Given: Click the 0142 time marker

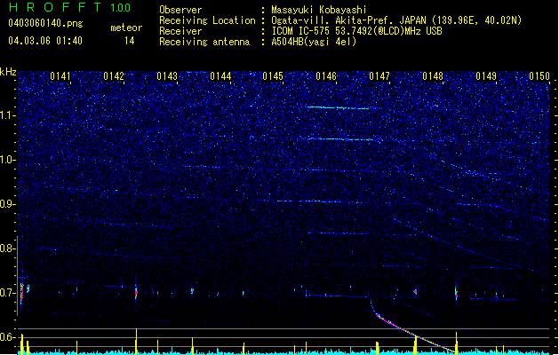Looking at the screenshot, I should [114, 76].
